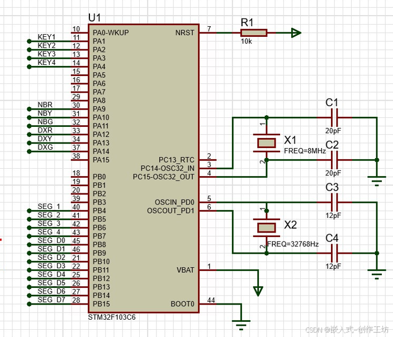The height and width of the screenshot is (337, 393).
Task: Click the PC13_RTC pin label
Action: 177,160
